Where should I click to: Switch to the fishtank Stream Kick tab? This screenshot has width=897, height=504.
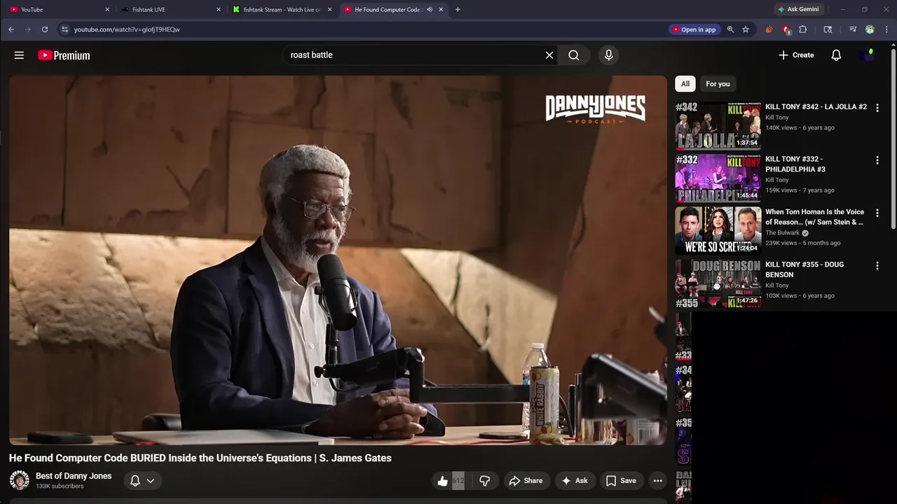coord(280,10)
